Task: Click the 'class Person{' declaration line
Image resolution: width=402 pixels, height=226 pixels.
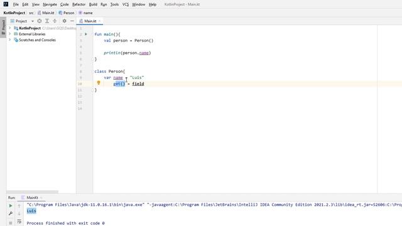Action: point(109,71)
